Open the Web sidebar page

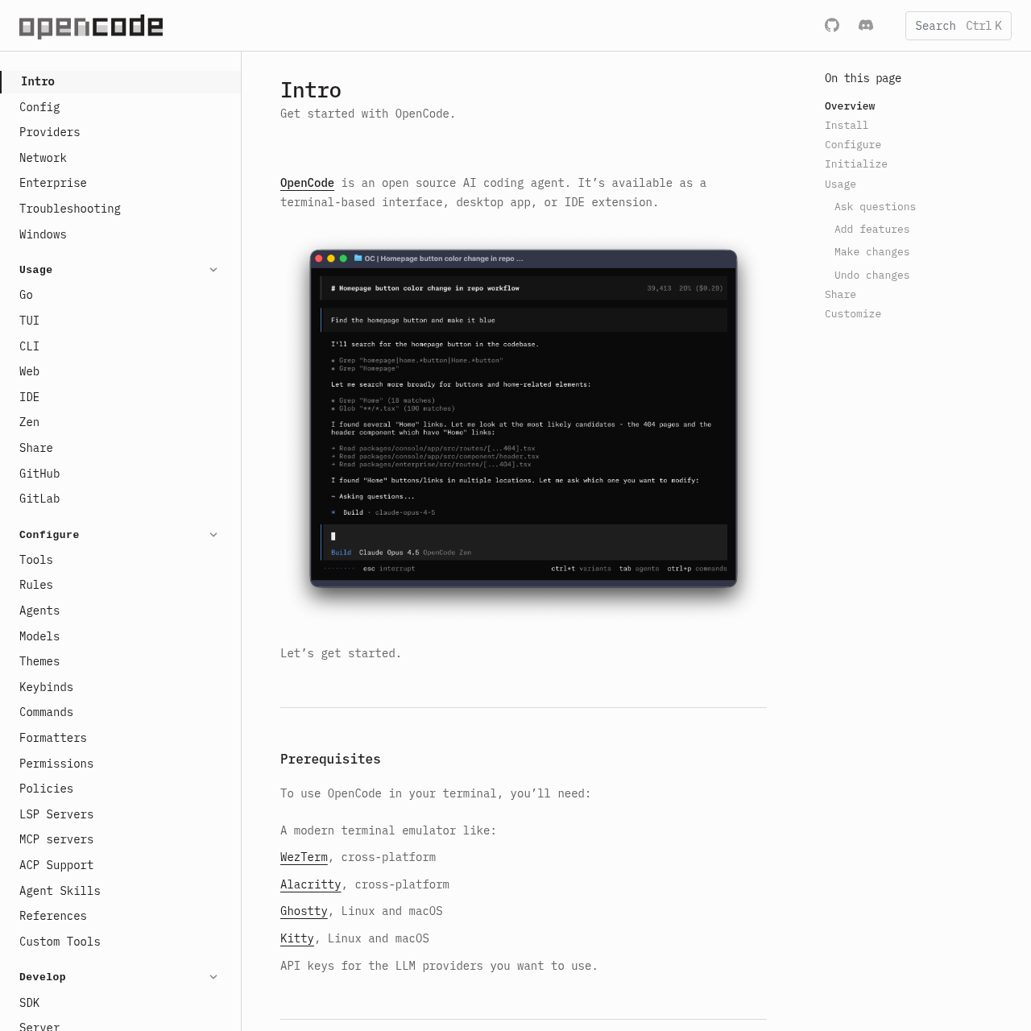[29, 371]
